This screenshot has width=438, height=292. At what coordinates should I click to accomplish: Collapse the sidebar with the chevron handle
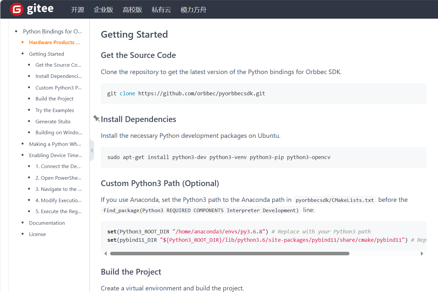[92, 150]
